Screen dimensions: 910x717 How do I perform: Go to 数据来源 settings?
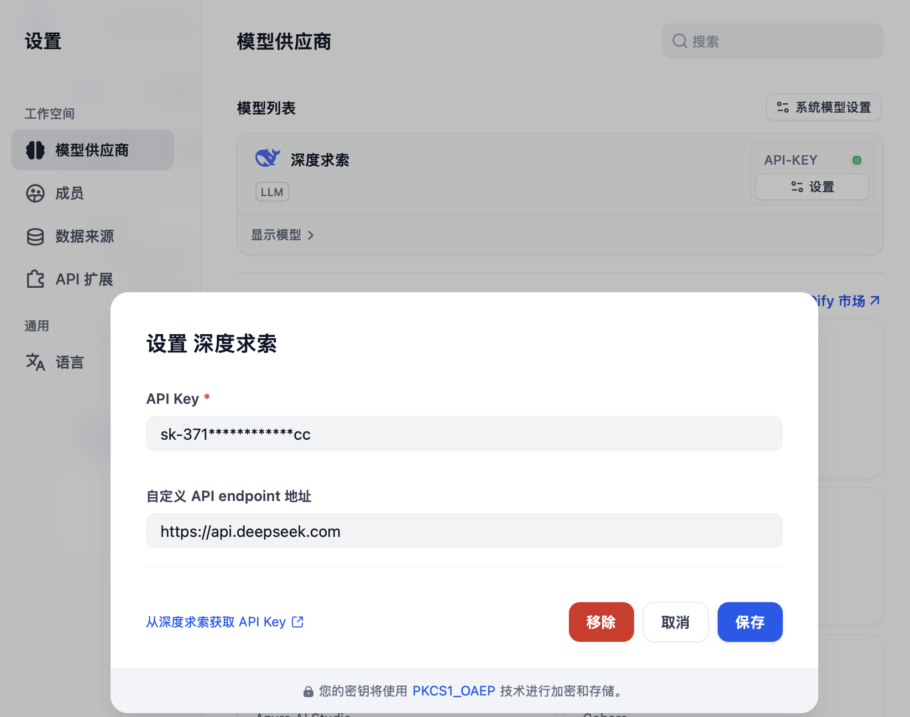[92, 236]
